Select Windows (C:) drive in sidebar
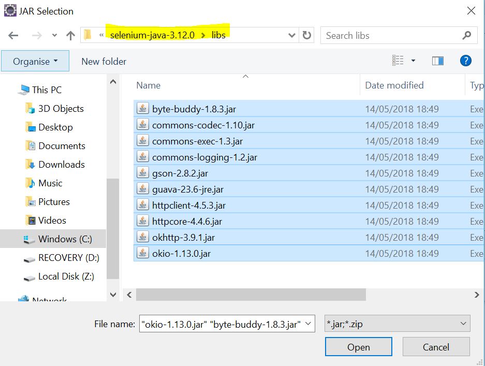Viewport: 485px width, 366px height. click(x=65, y=239)
